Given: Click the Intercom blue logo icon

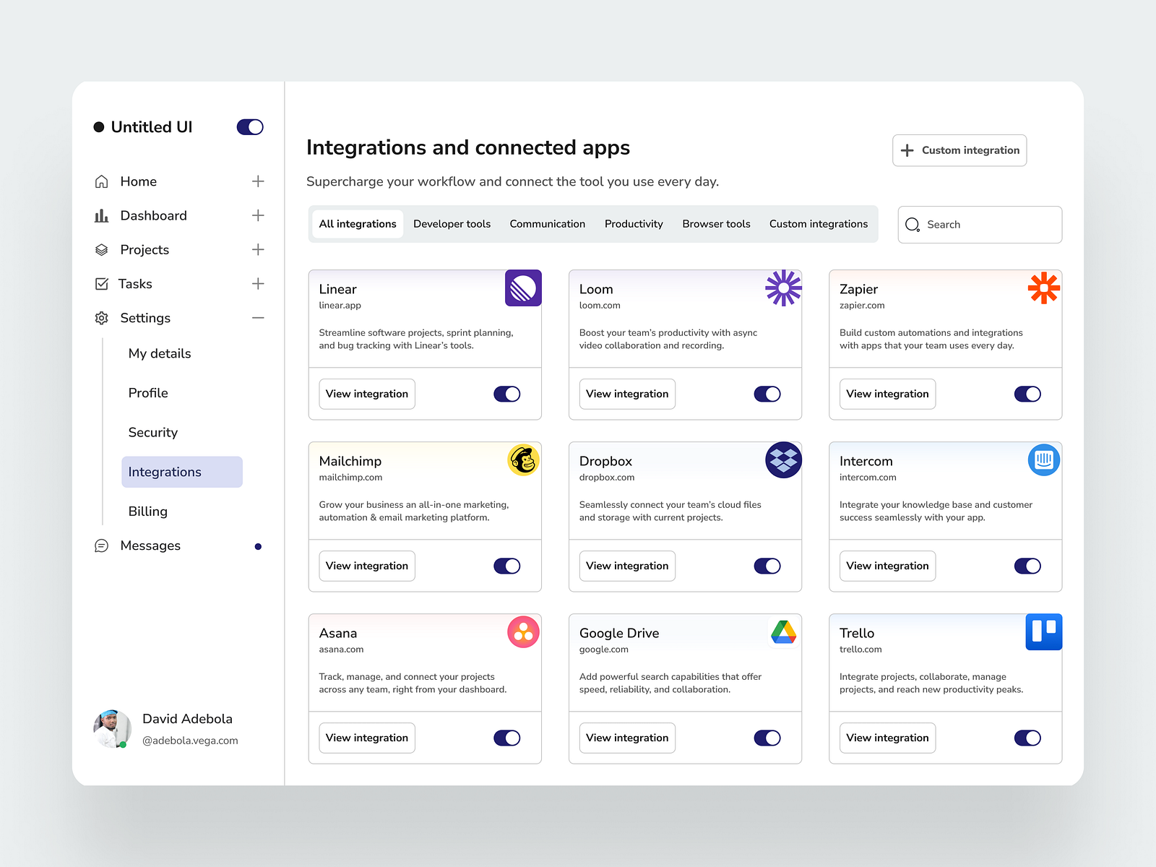Looking at the screenshot, I should click(1044, 460).
